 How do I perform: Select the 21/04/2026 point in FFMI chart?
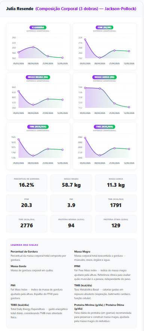coord(114,50)
